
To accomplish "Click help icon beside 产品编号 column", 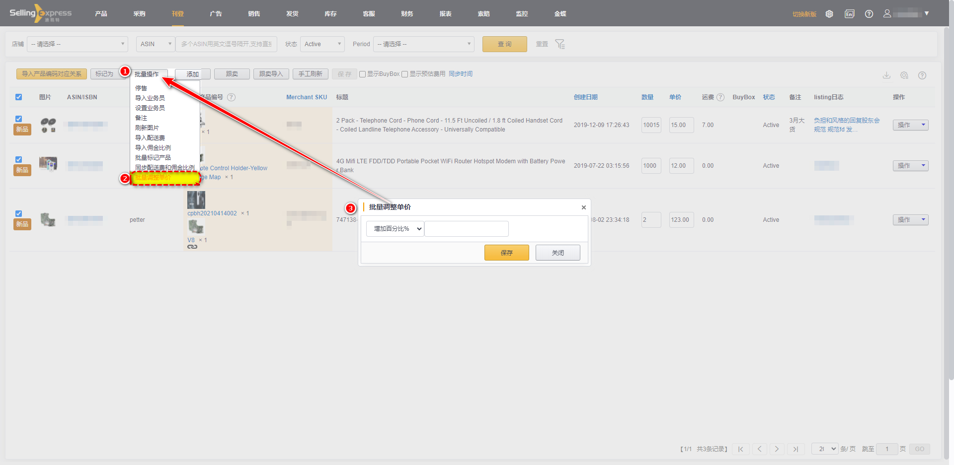I will [231, 97].
